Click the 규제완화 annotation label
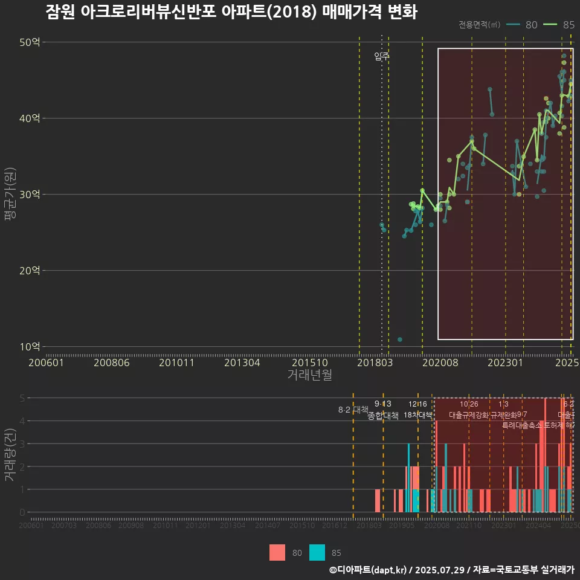 tap(503, 415)
